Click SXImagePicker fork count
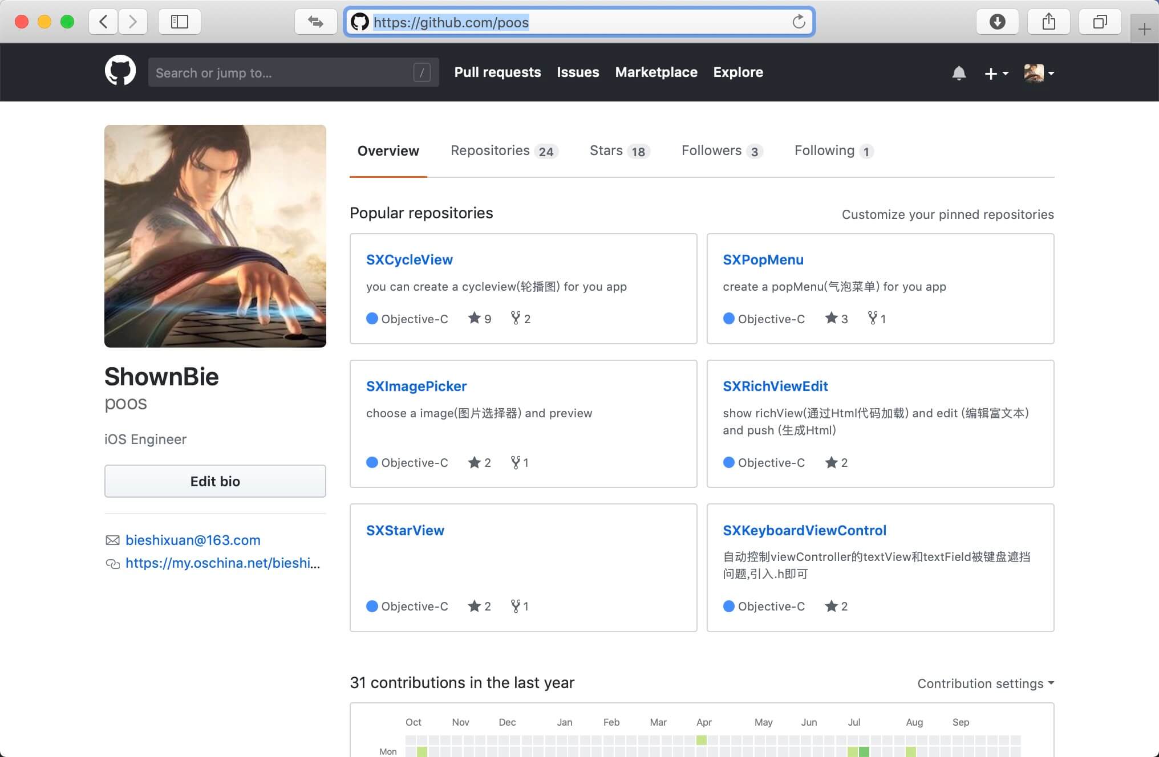This screenshot has width=1159, height=757. coord(519,462)
